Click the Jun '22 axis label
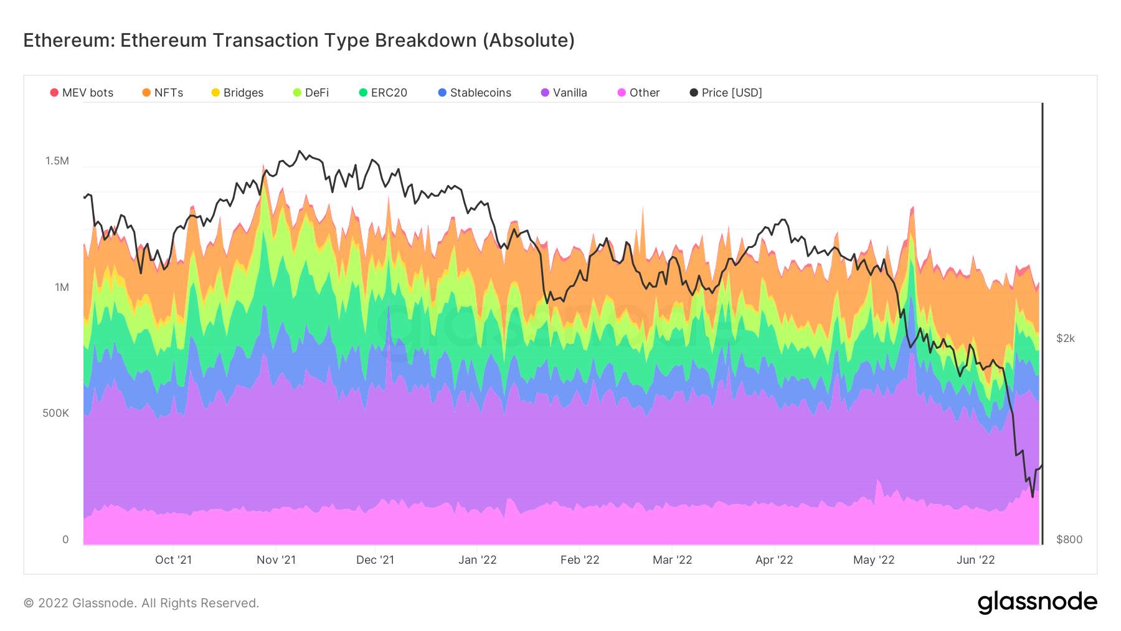This screenshot has height=631, width=1121. 976,560
